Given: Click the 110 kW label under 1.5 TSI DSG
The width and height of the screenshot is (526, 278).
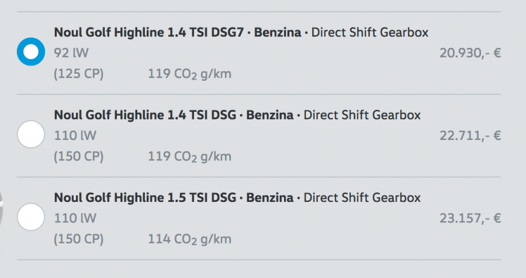Looking at the screenshot, I should tap(75, 219).
